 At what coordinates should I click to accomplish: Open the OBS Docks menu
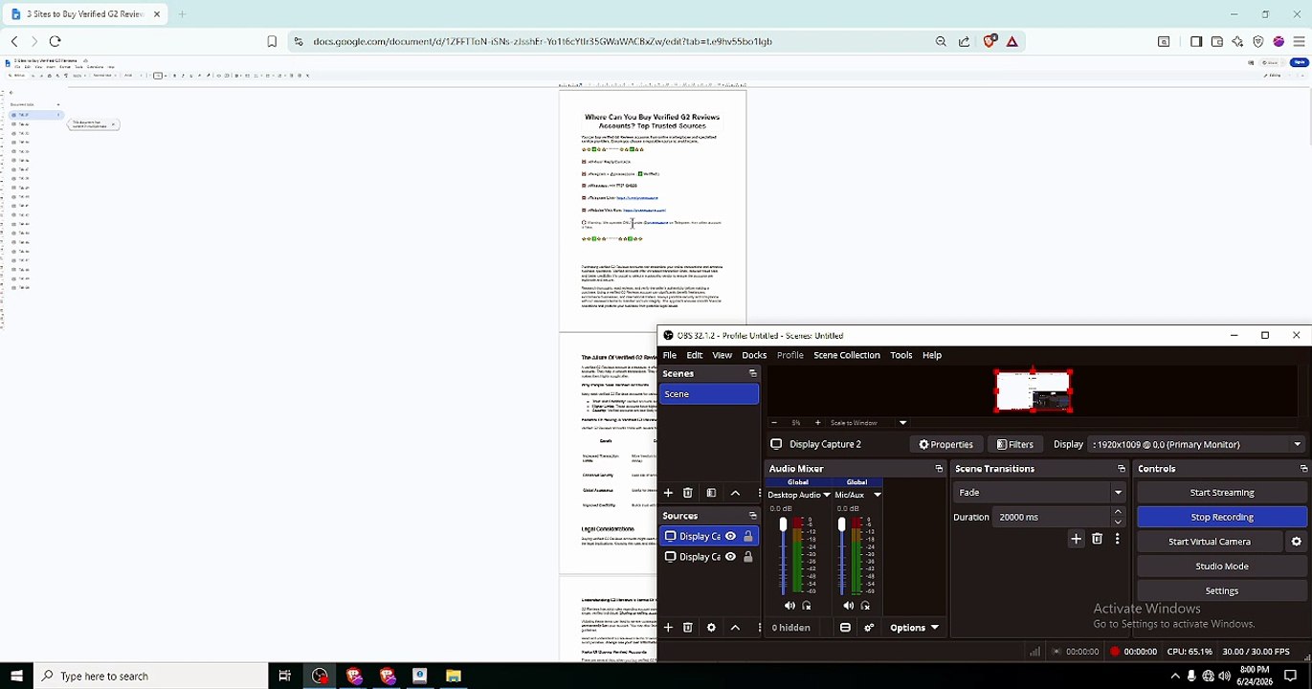pos(754,355)
